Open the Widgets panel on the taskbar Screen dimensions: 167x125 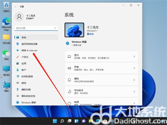[x=76, y=121]
